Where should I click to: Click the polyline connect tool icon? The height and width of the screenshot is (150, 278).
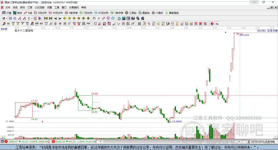(x=103, y=18)
